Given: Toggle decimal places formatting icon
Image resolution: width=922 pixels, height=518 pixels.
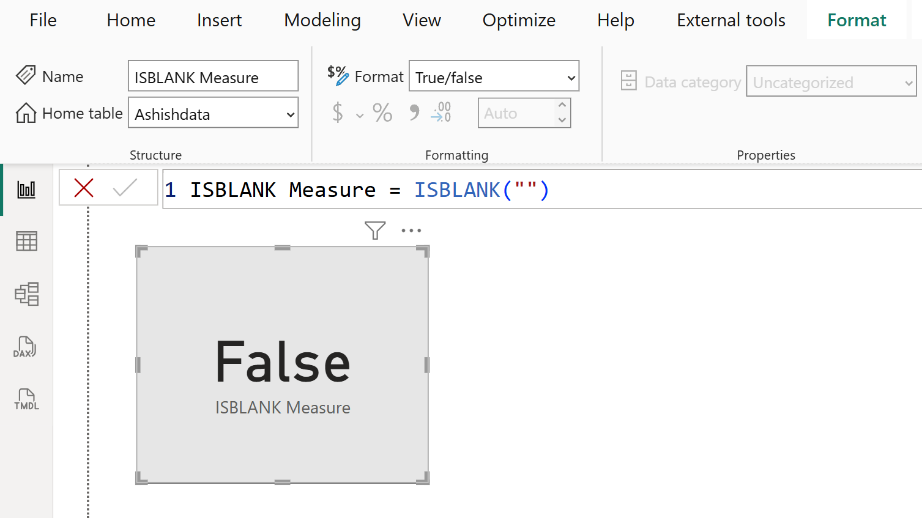Looking at the screenshot, I should [x=441, y=113].
